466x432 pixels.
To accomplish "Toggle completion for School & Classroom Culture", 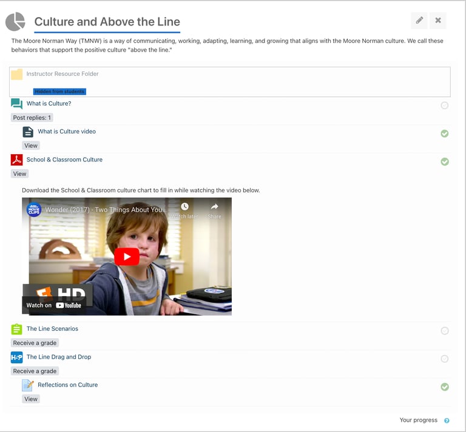I will (x=445, y=161).
